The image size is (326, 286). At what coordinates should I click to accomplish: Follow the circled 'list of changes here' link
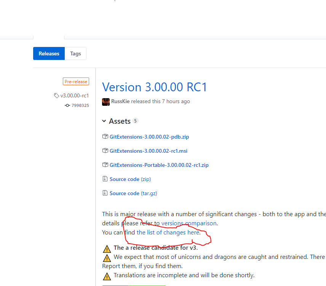(168, 232)
